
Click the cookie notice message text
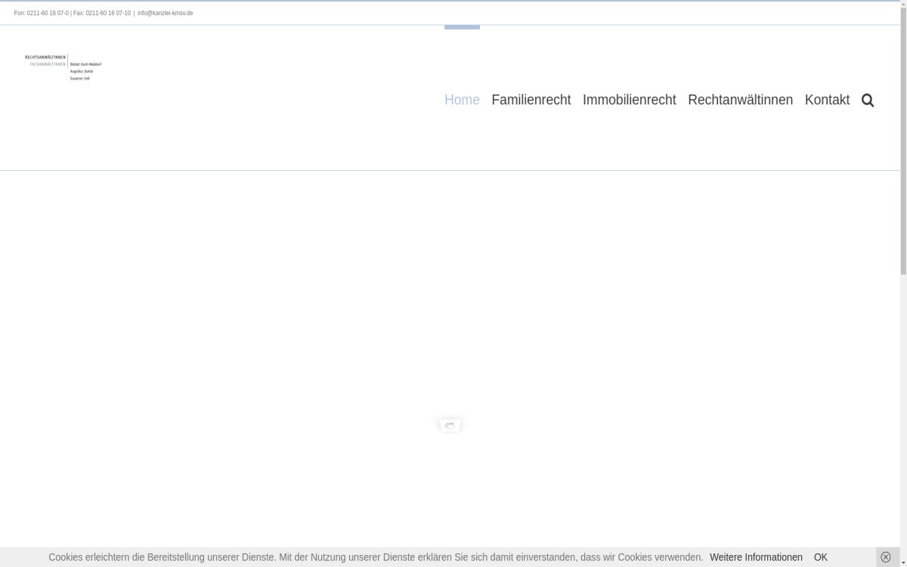pyautogui.click(x=375, y=557)
